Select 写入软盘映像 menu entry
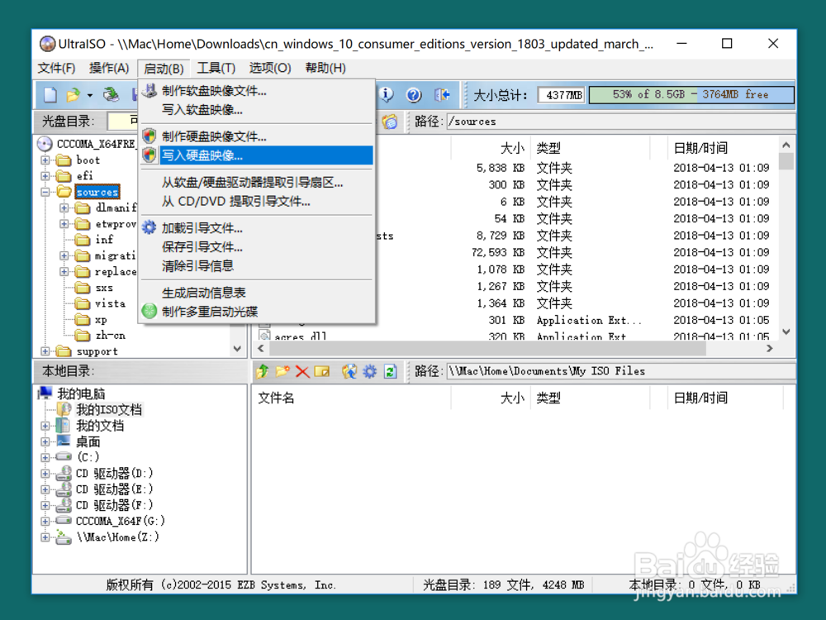826x620 pixels. [257, 110]
